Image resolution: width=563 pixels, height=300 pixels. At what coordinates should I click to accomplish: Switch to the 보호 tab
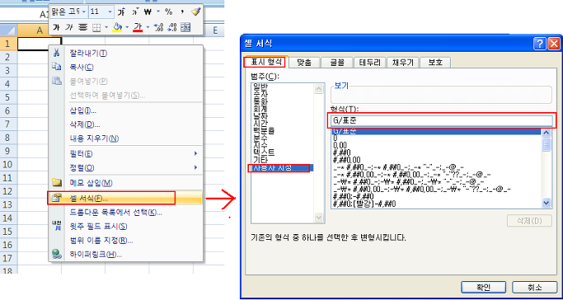(x=435, y=63)
